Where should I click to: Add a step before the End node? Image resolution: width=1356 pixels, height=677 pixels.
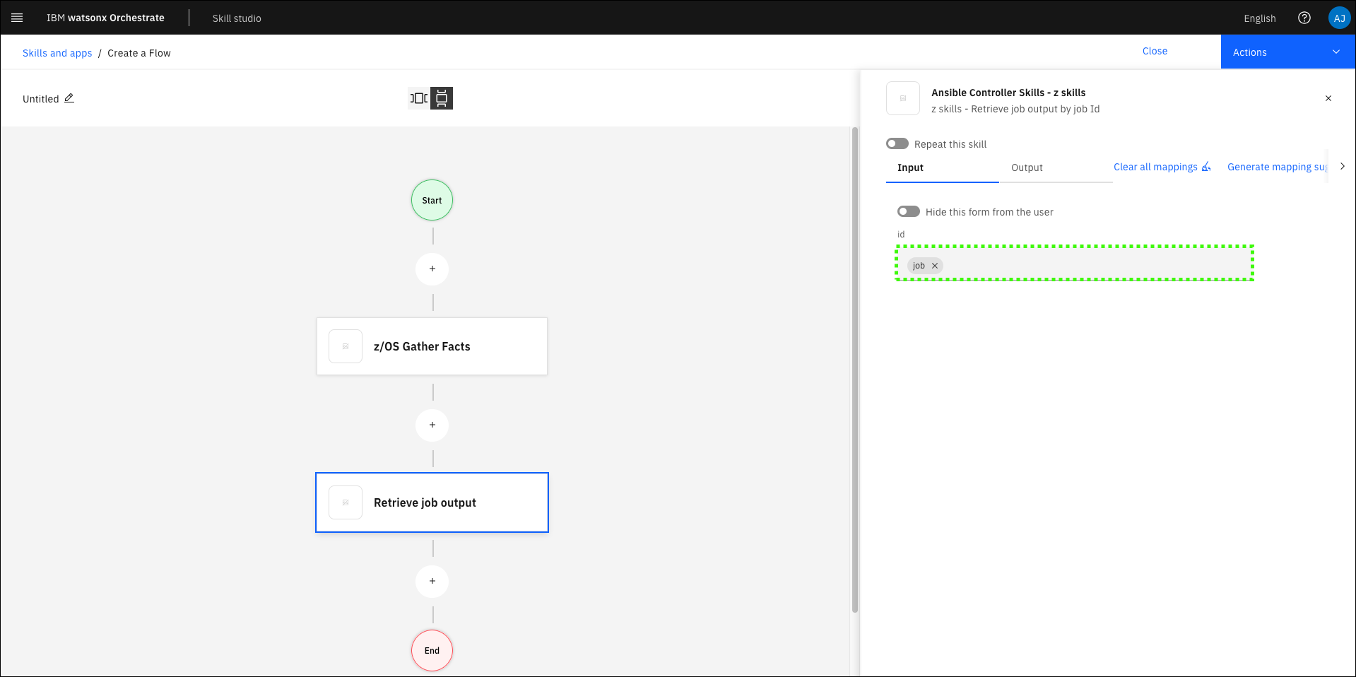point(432,581)
